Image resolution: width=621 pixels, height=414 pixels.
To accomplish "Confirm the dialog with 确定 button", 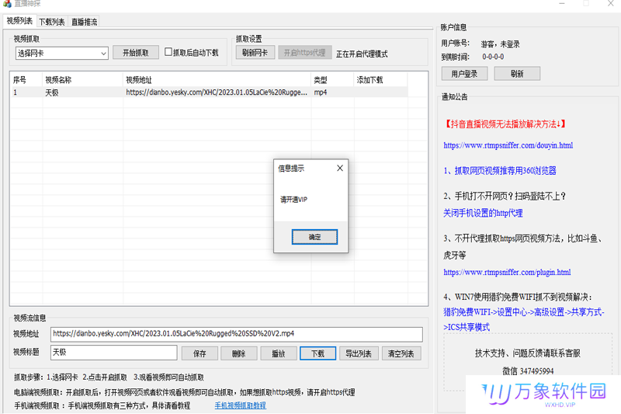I will pos(314,237).
